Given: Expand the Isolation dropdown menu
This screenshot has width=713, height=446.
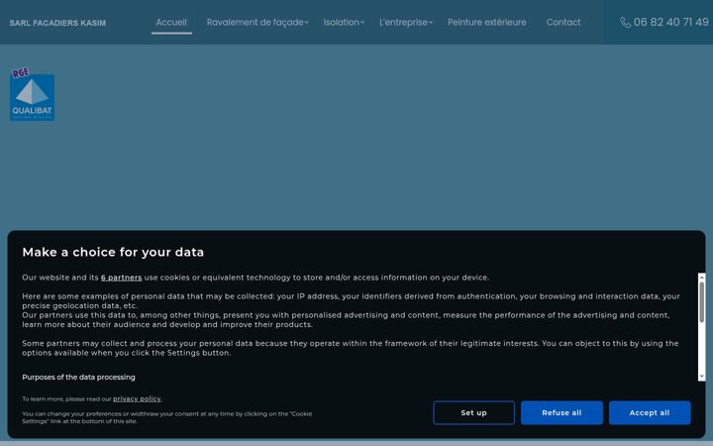Looking at the screenshot, I should pos(344,22).
